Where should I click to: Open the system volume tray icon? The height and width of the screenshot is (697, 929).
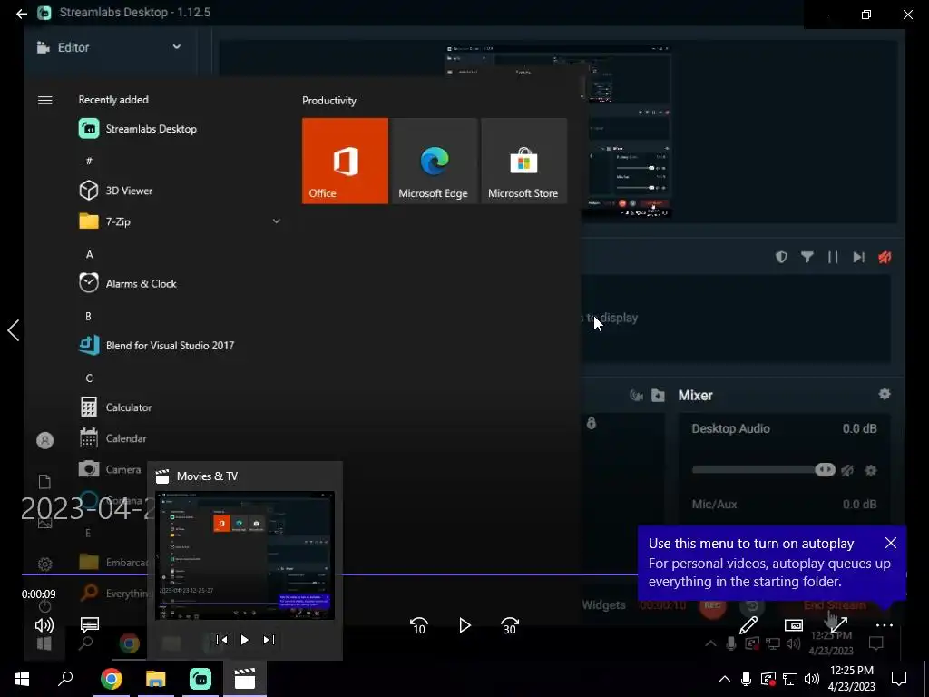click(x=812, y=679)
